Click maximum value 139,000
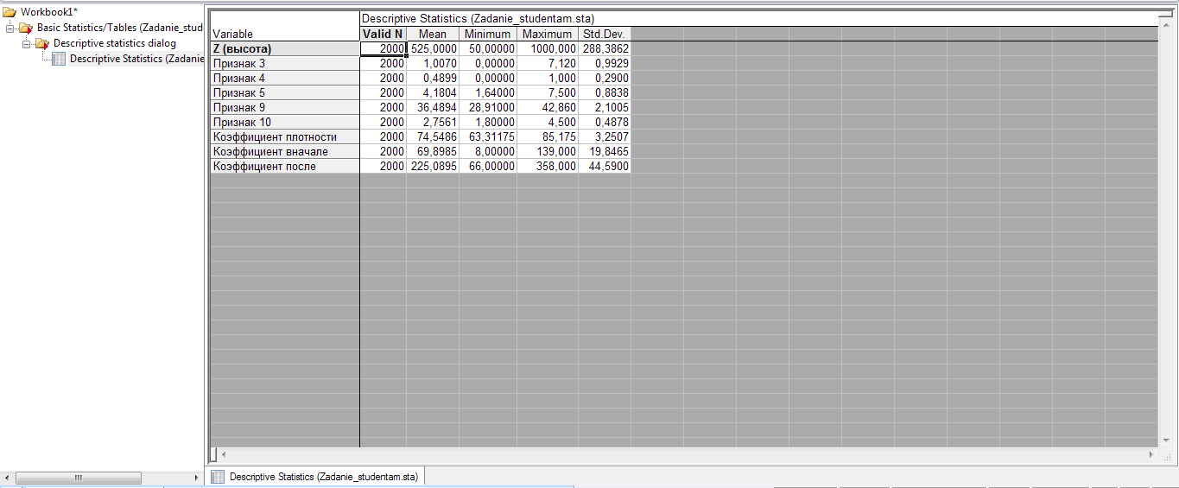Screen dimensions: 1179x488 (x=548, y=152)
